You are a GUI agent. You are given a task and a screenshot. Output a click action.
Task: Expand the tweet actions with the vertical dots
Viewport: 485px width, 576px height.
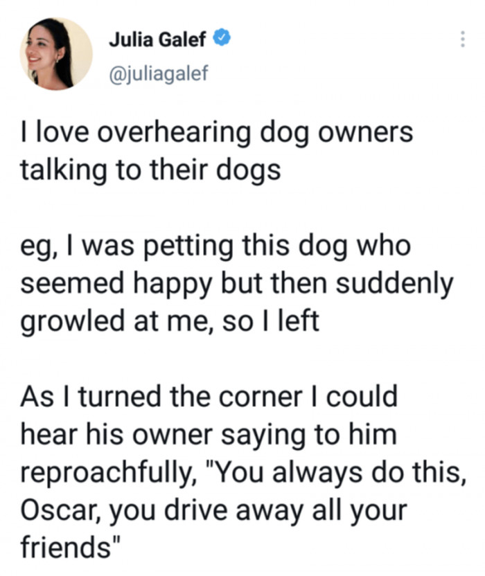(x=464, y=39)
